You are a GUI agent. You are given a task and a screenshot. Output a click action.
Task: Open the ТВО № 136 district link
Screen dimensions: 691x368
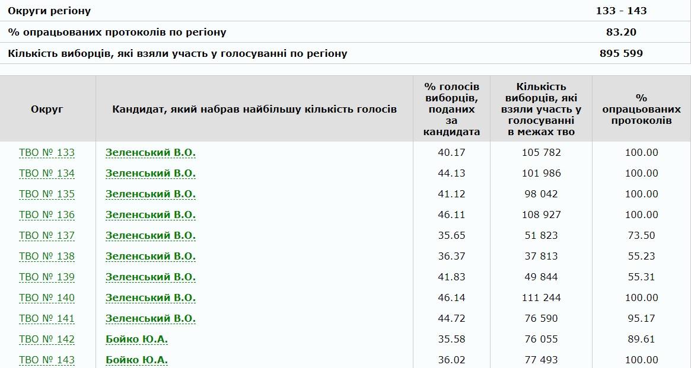[x=47, y=215]
